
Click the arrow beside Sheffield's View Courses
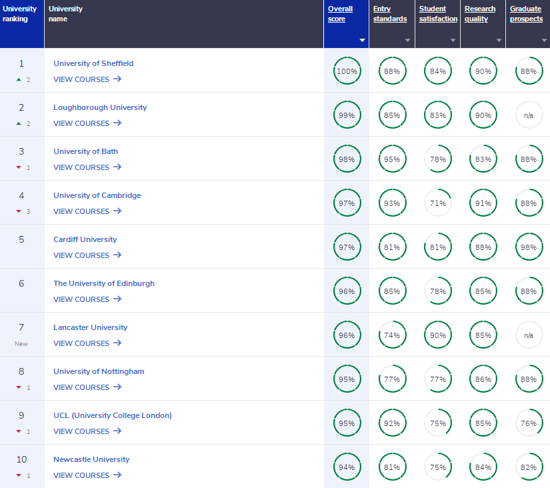(x=117, y=79)
